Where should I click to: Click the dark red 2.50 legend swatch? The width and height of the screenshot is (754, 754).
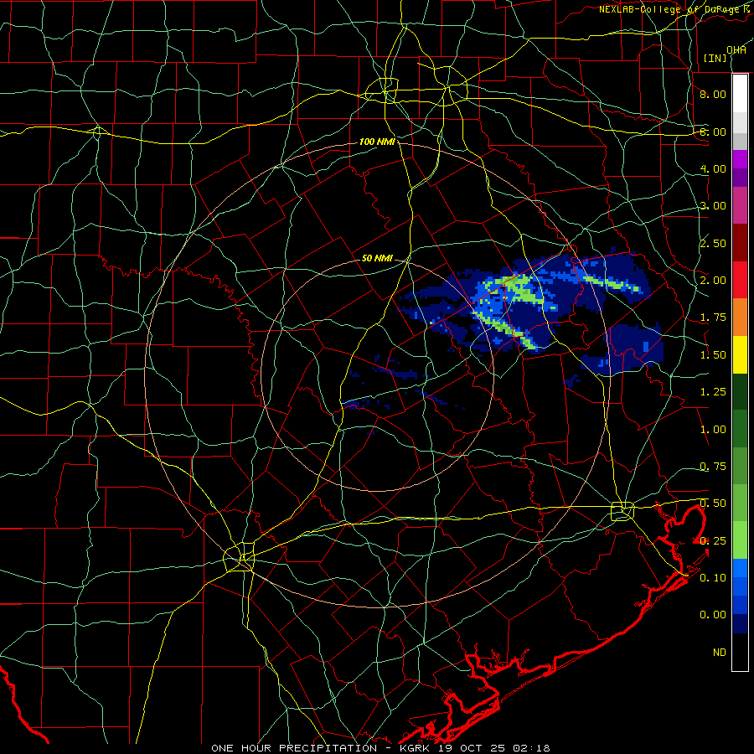point(740,243)
